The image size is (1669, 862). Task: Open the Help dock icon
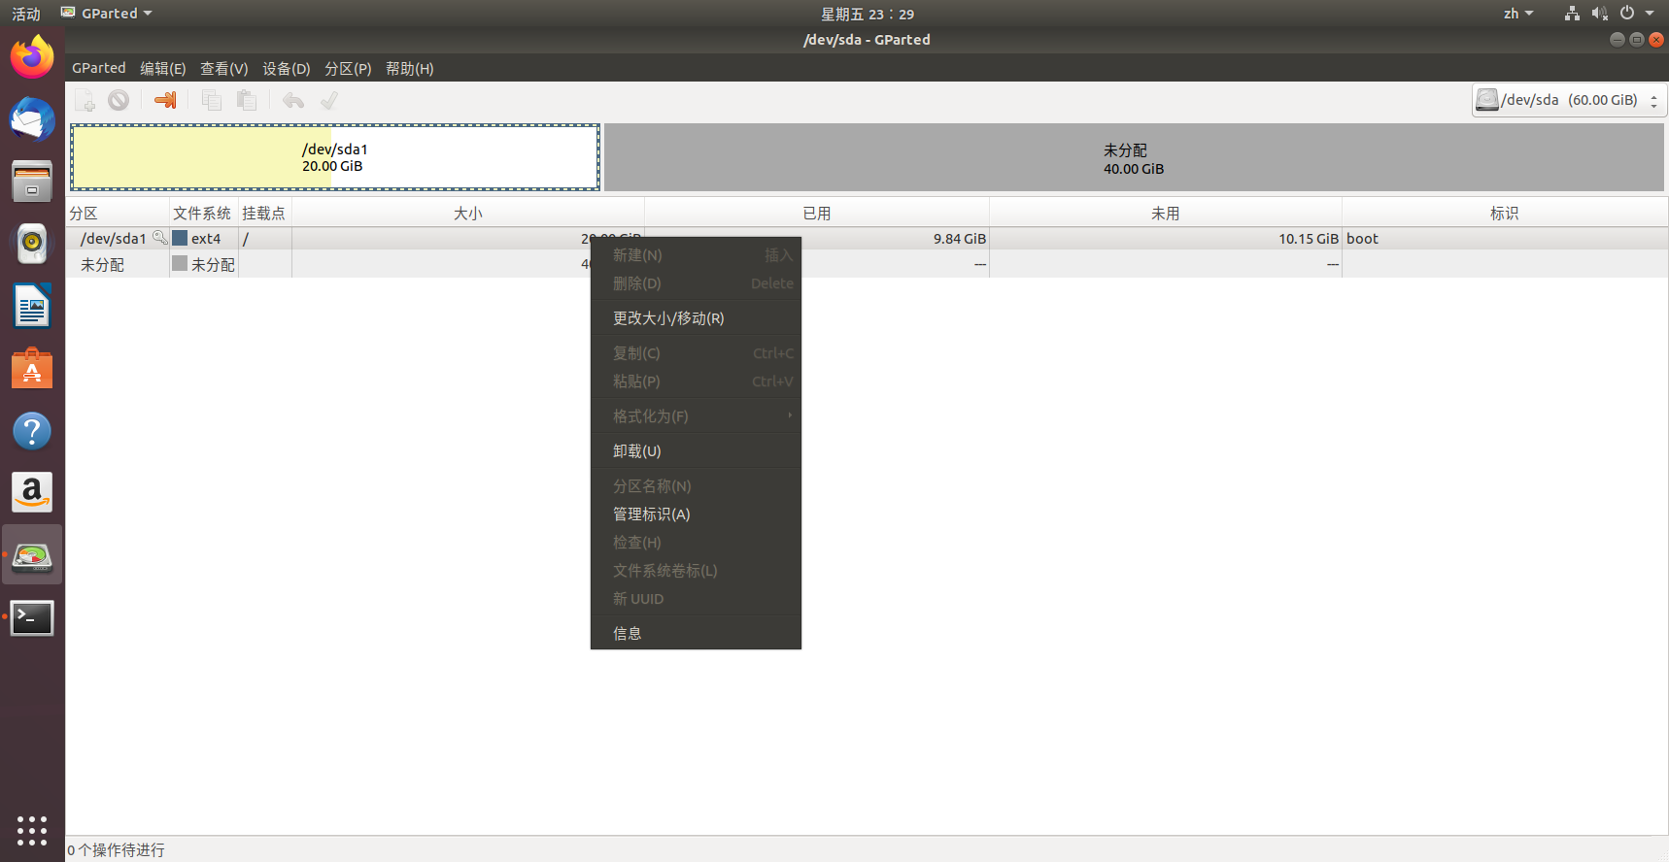click(x=32, y=431)
